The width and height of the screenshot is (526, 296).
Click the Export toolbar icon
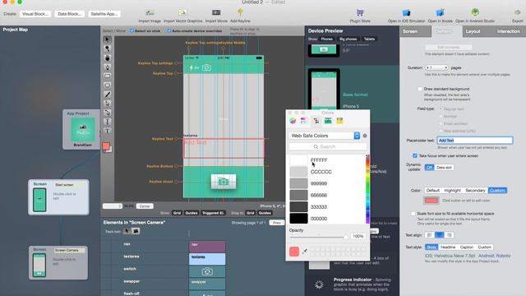pos(517,13)
